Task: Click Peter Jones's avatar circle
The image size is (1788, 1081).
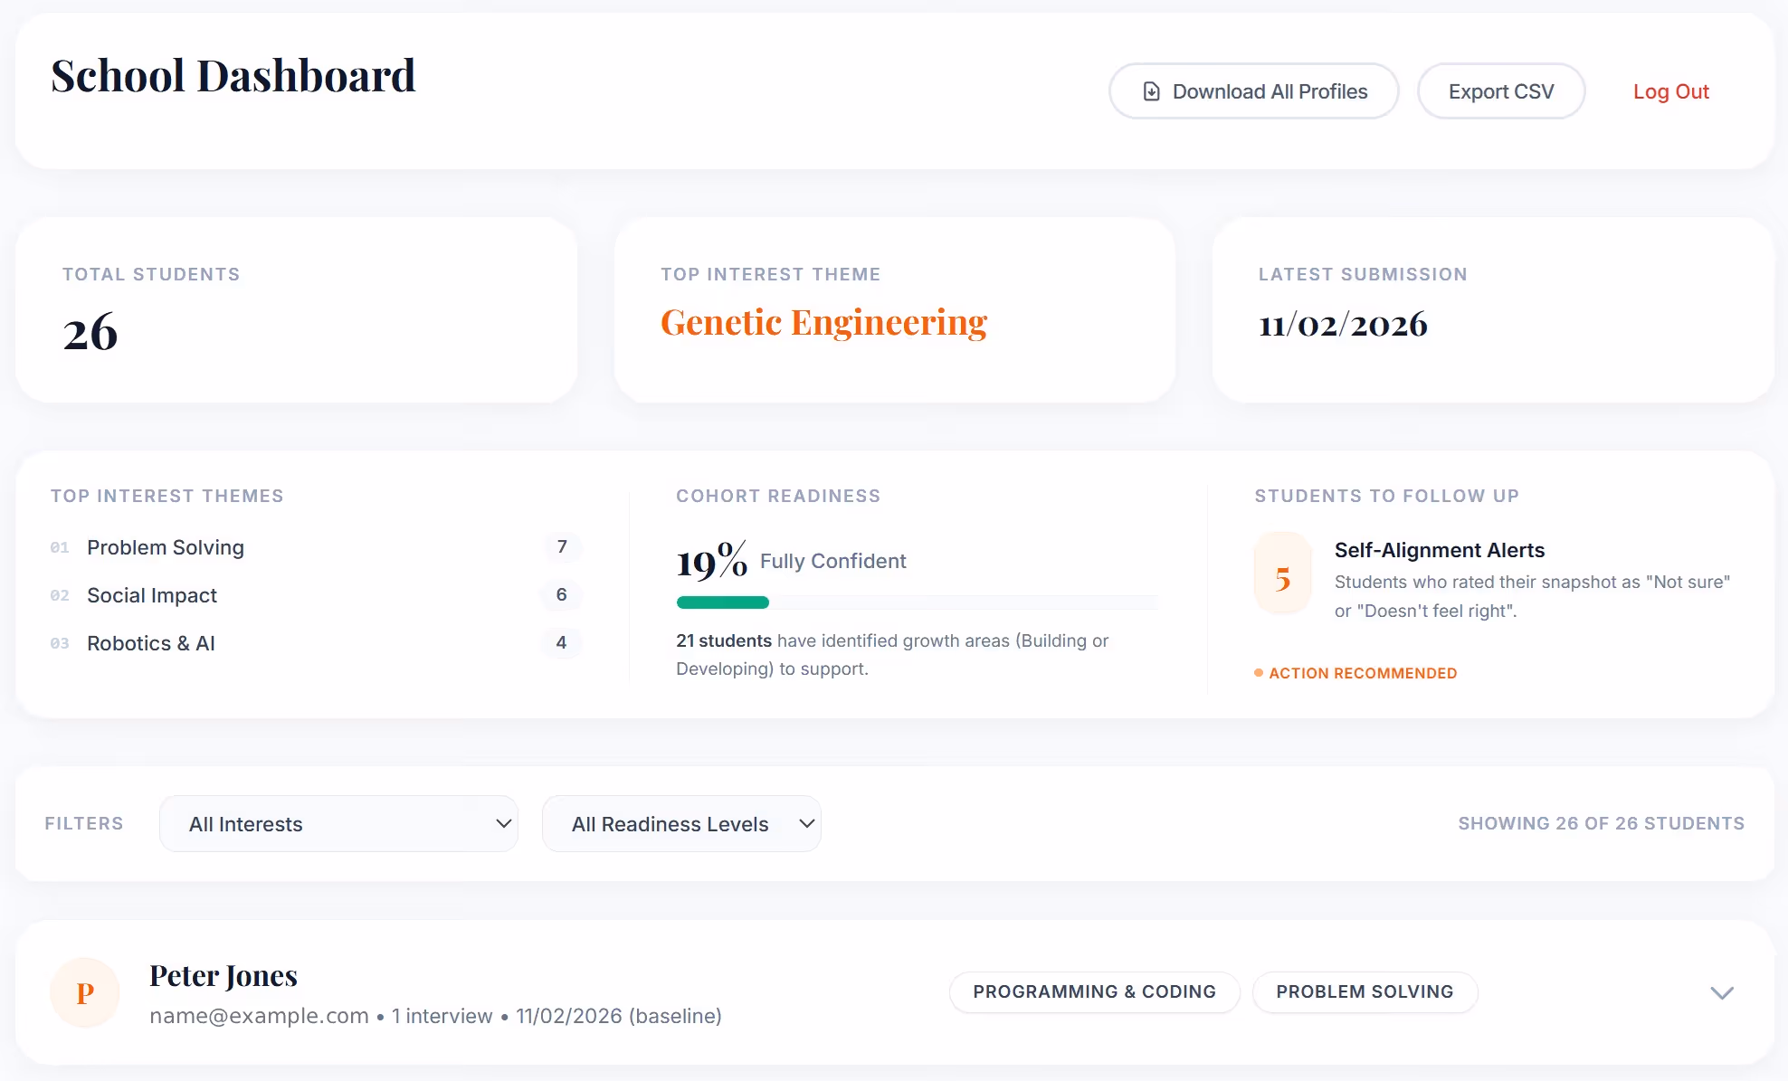Action: 85,993
